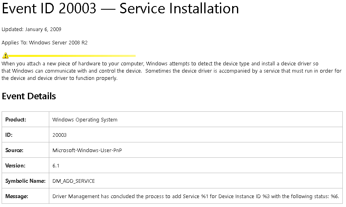Click the Applies To Windows Server 2008 R2 line

[x=44, y=43]
